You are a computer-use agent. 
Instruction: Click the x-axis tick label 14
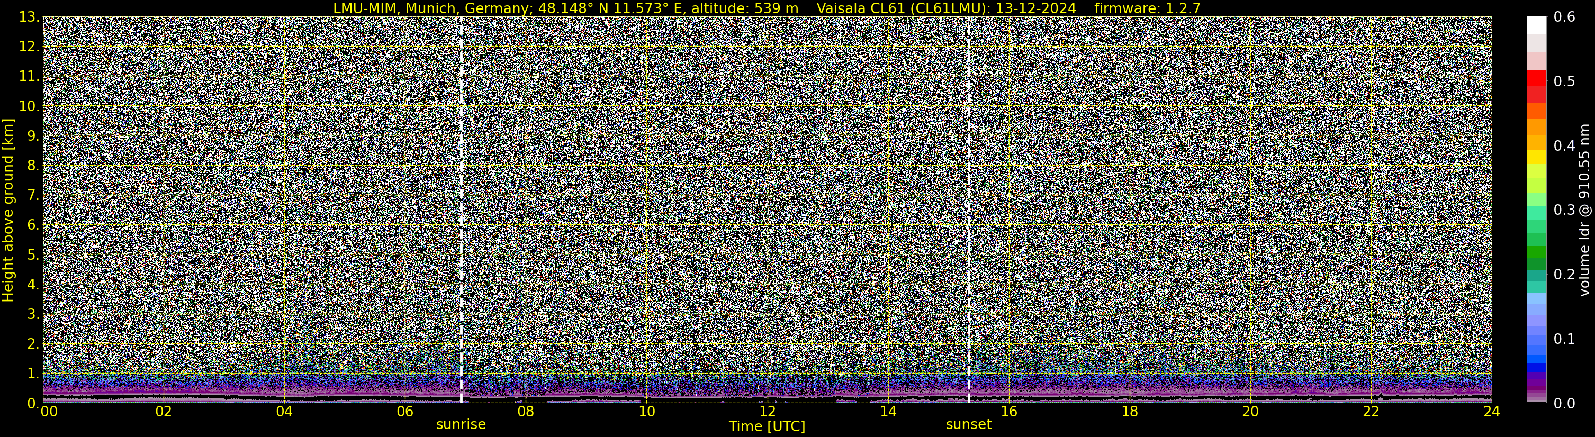click(x=888, y=412)
